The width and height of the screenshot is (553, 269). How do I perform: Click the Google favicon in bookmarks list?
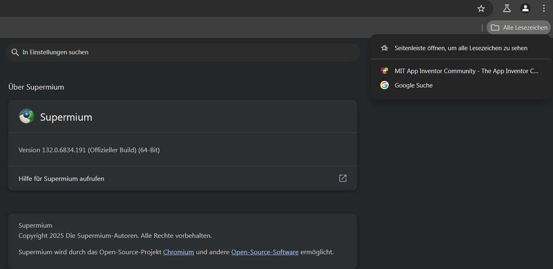pos(384,85)
